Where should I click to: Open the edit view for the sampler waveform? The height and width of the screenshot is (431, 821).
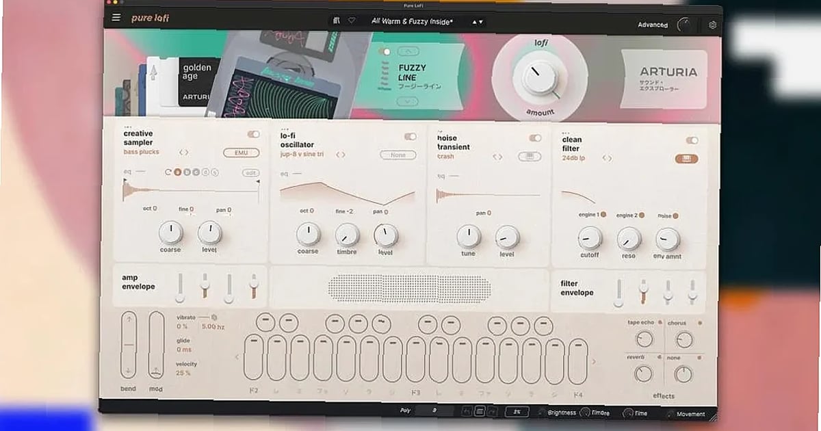click(x=250, y=174)
